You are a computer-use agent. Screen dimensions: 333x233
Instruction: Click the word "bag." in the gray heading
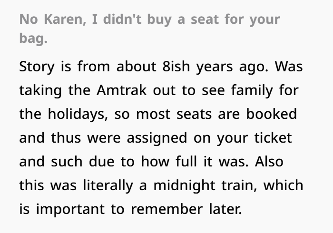click(33, 39)
